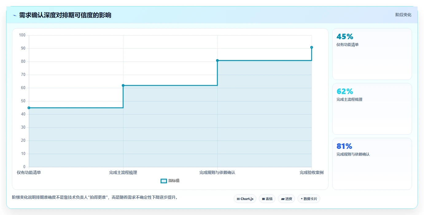The height and width of the screenshot is (215, 424).
Task: Click the 62% value in the second card
Action: click(x=345, y=92)
